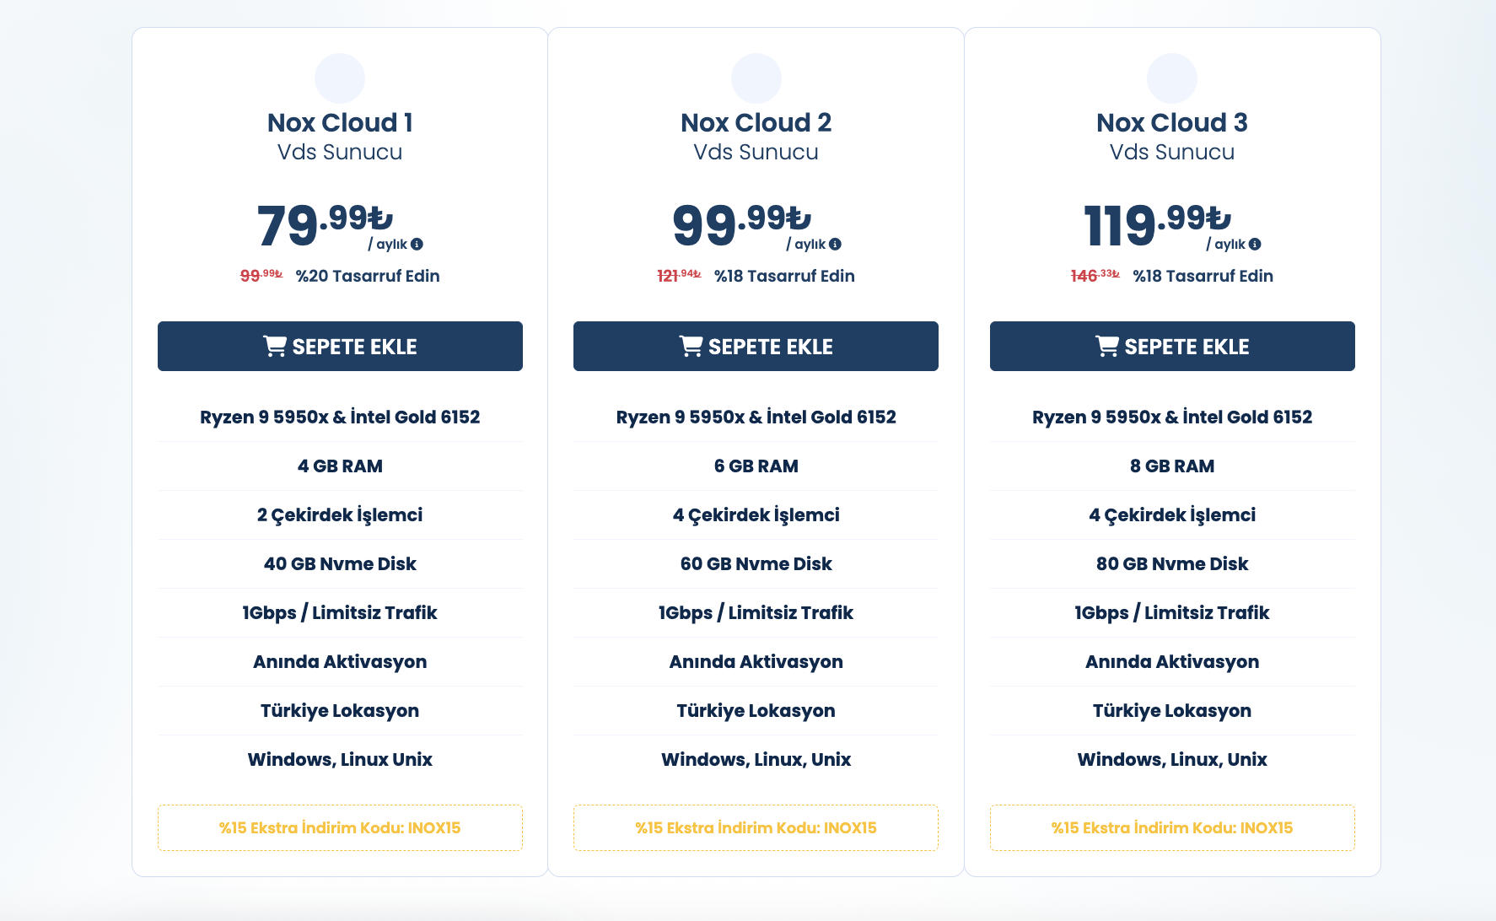This screenshot has width=1496, height=921.
Task: Click the Nox Cloud 2 Ryzen 9 5950x processor row
Action: pyautogui.click(x=756, y=417)
